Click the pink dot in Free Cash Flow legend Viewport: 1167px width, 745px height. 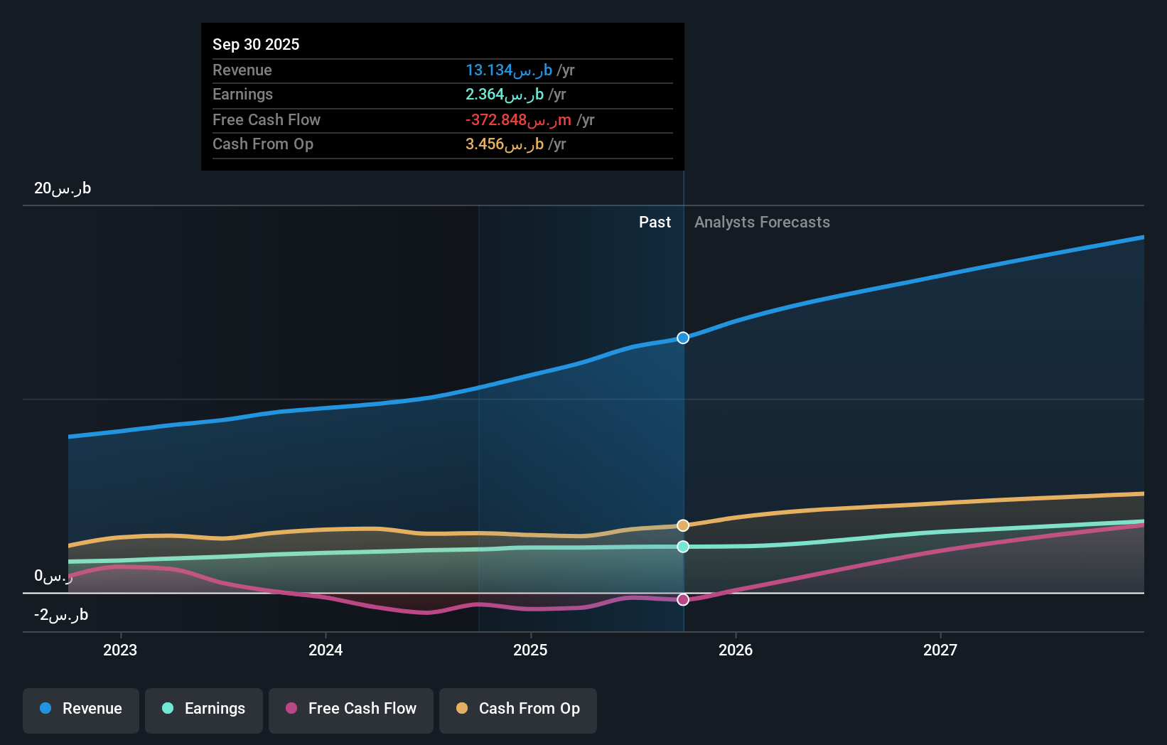291,709
